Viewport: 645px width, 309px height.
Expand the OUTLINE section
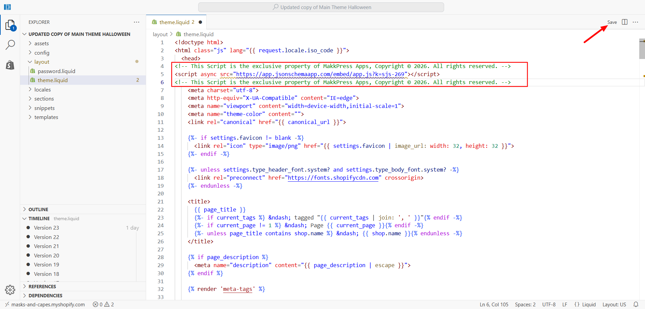[38, 209]
